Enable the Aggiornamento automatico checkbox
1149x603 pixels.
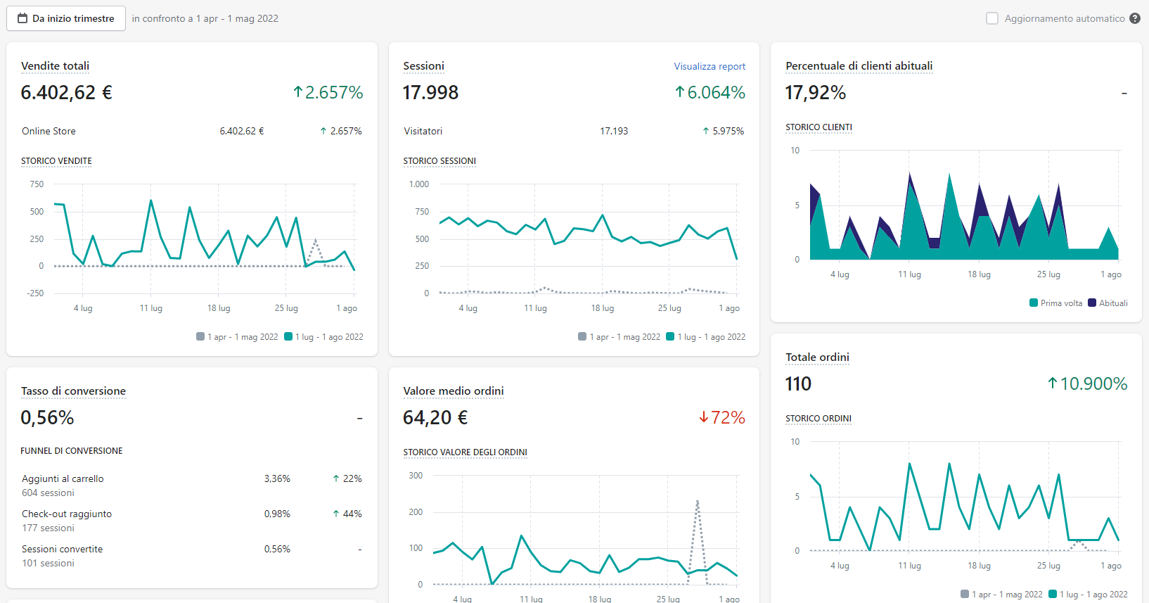(992, 18)
